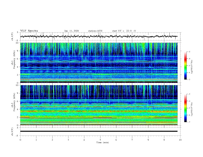The image size is (203, 157).
Task: Click the start UT time label
Action: click(x=124, y=31)
